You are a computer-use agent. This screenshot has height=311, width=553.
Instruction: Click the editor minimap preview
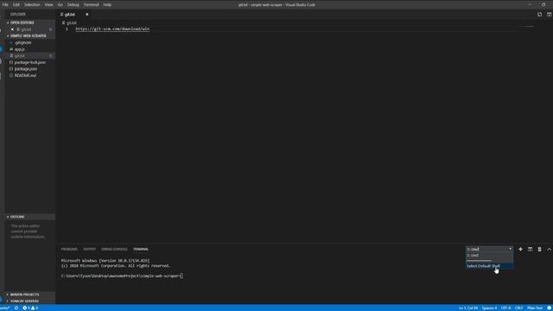[x=528, y=26]
